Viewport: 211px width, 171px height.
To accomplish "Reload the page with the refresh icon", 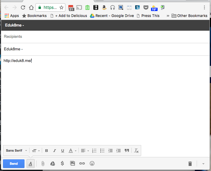I will pos(23,7).
